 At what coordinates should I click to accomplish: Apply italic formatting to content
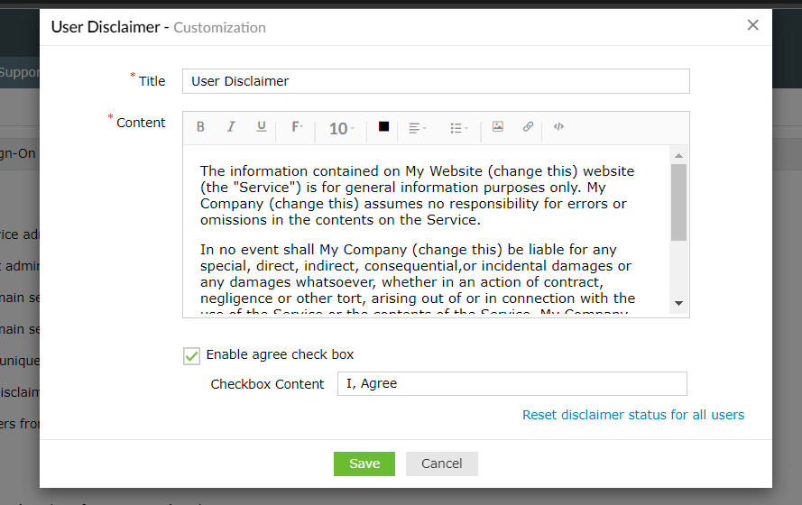point(231,127)
